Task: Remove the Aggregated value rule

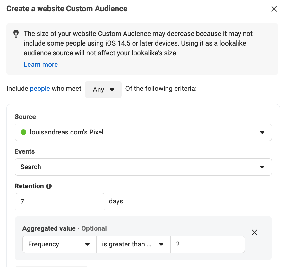Action: pos(255,232)
